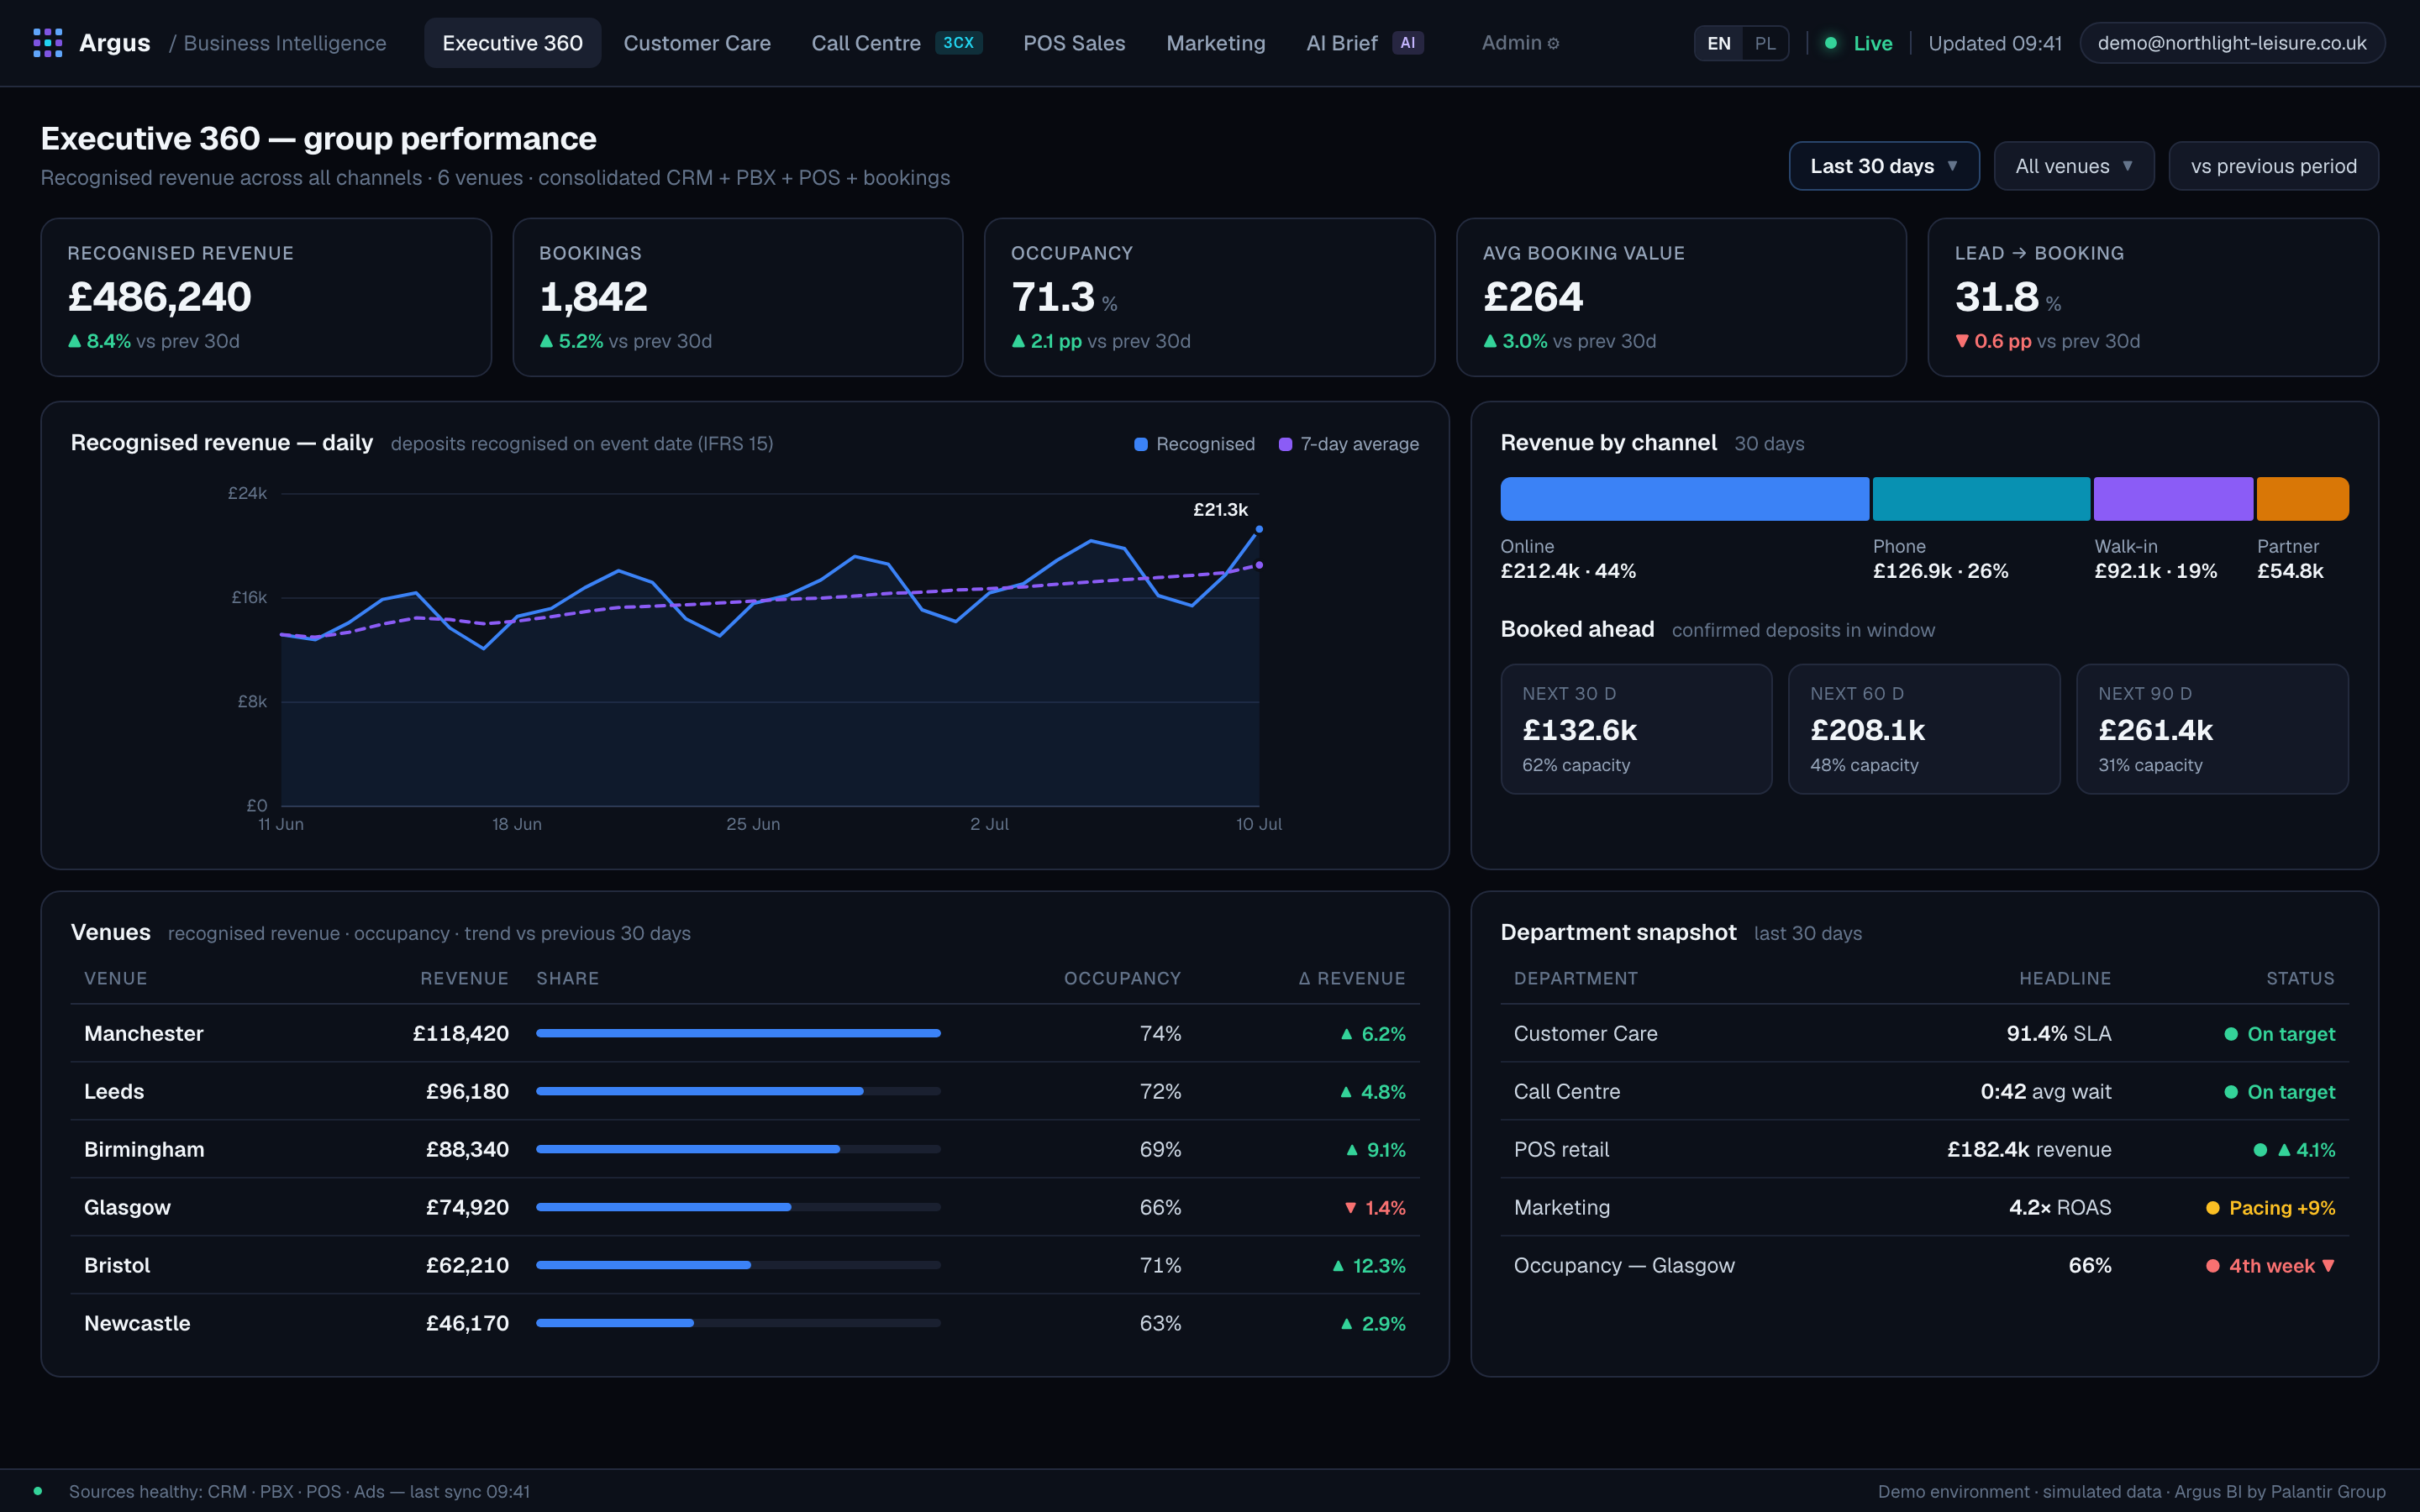Click the 0:42 avg wait headline
Image resolution: width=2420 pixels, height=1512 pixels.
2046,1092
